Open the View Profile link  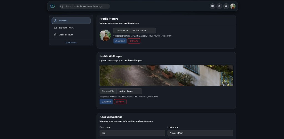click(x=71, y=43)
